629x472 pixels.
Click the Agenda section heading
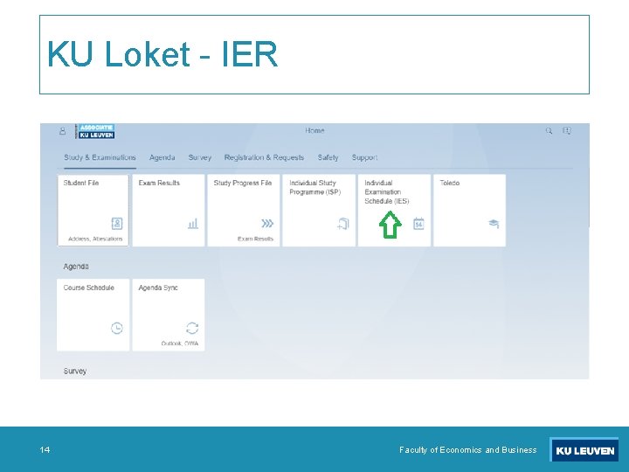point(76,267)
